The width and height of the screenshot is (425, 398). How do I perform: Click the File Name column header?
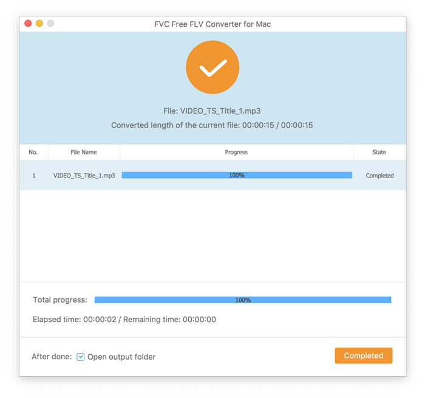pyautogui.click(x=84, y=152)
